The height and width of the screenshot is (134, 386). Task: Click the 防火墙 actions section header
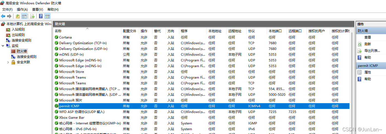[x=371, y=31]
